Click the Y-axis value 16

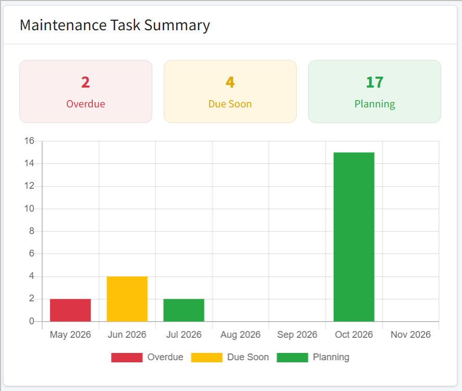[x=29, y=141]
